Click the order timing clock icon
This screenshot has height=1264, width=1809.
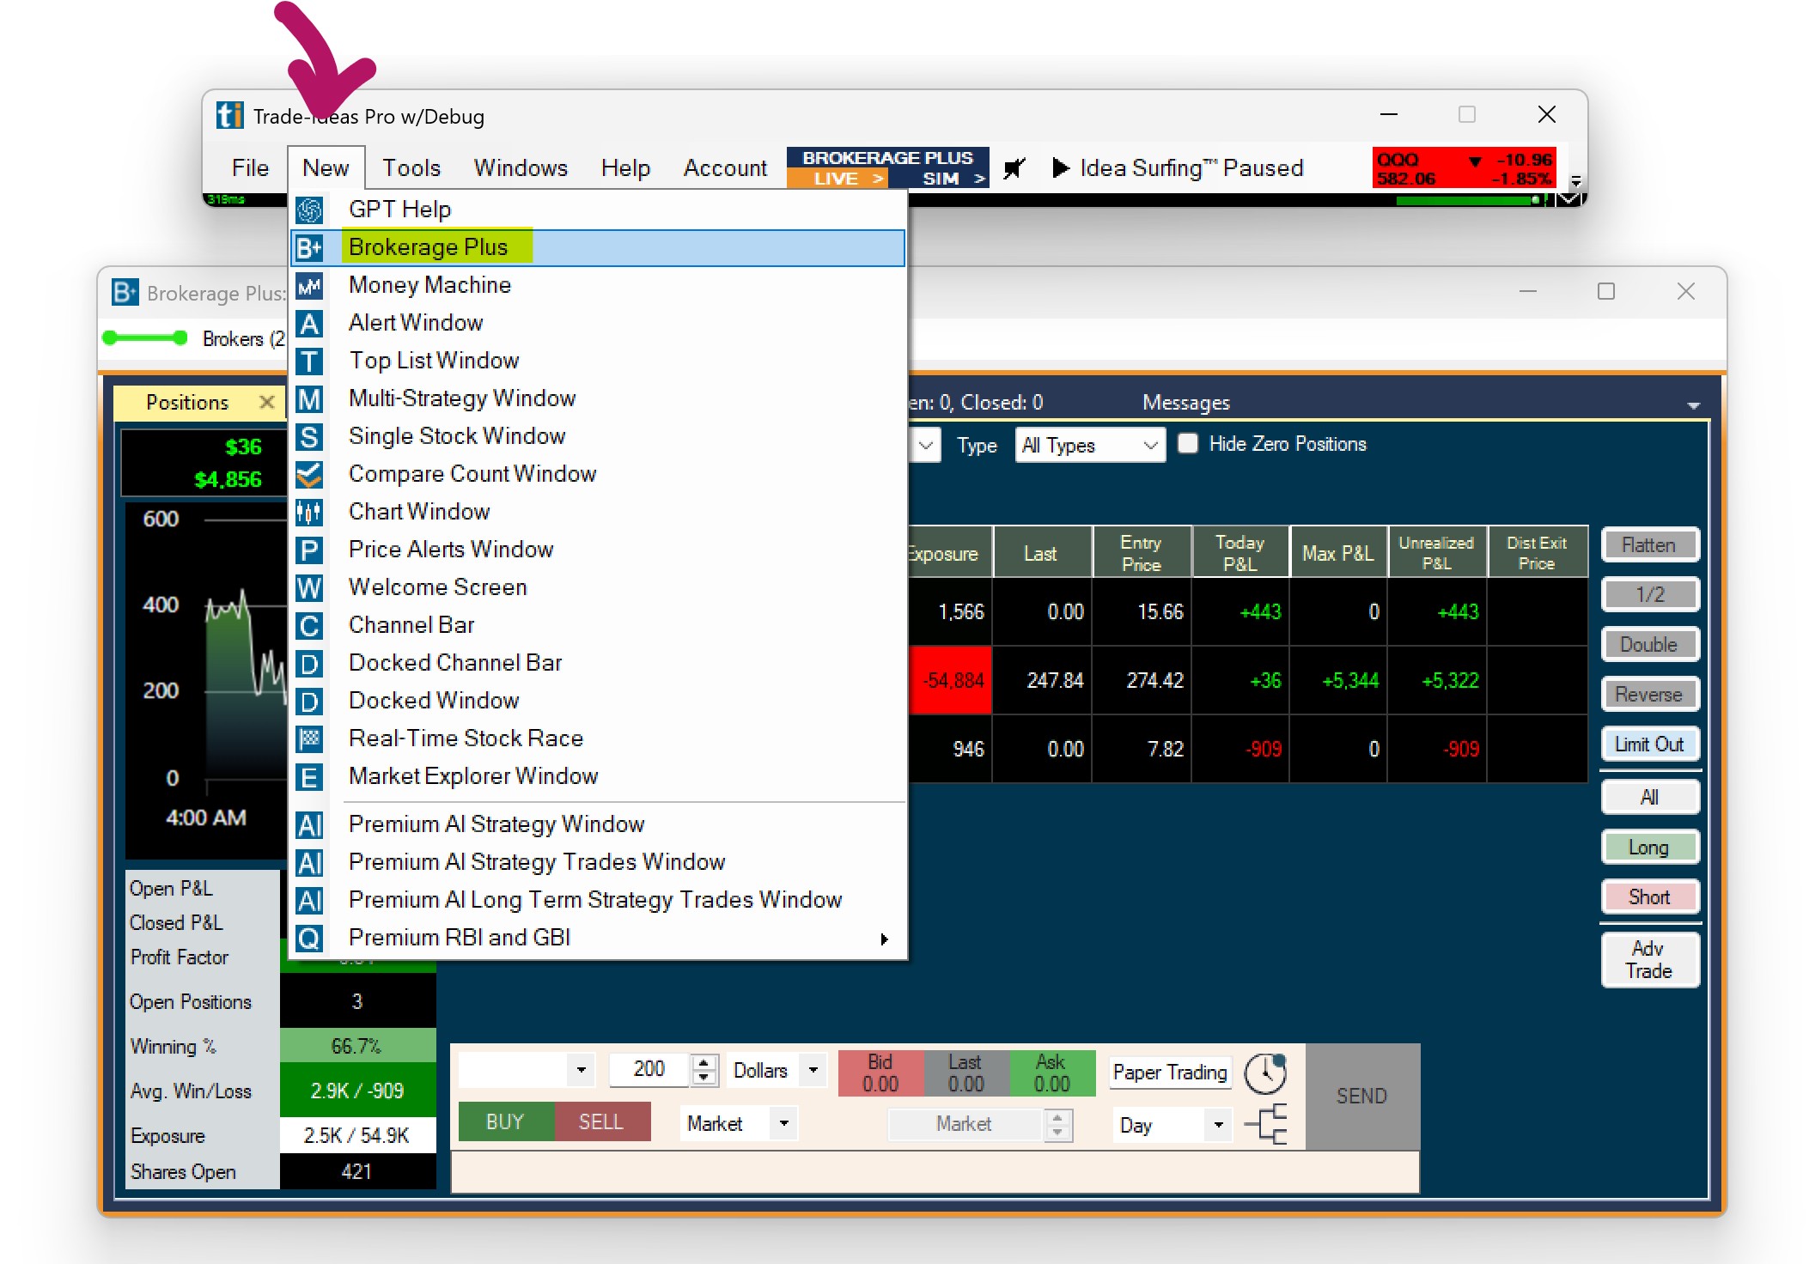pos(1264,1073)
